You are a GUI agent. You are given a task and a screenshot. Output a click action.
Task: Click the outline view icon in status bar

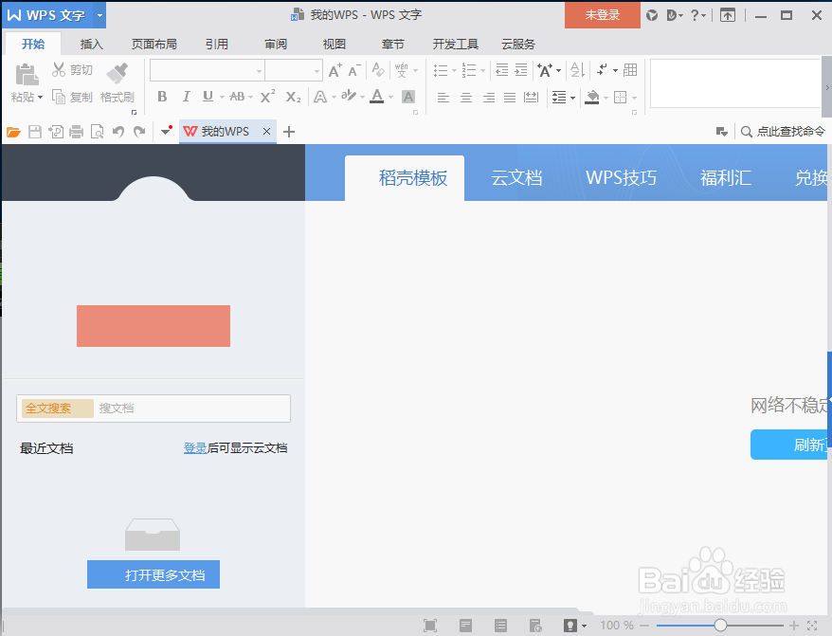(500, 626)
